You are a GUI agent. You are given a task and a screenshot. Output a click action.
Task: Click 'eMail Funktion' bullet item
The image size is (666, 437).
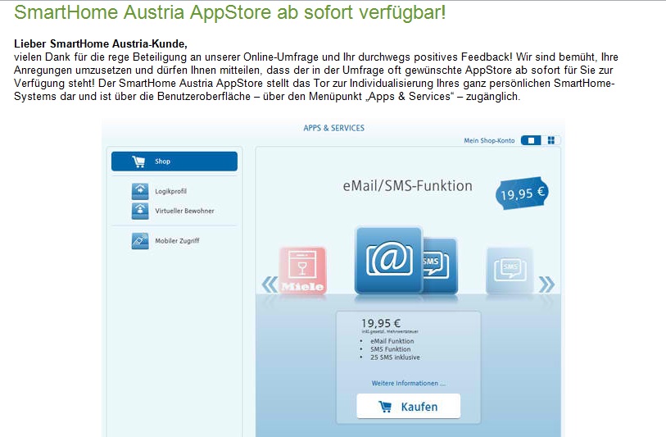(x=392, y=341)
